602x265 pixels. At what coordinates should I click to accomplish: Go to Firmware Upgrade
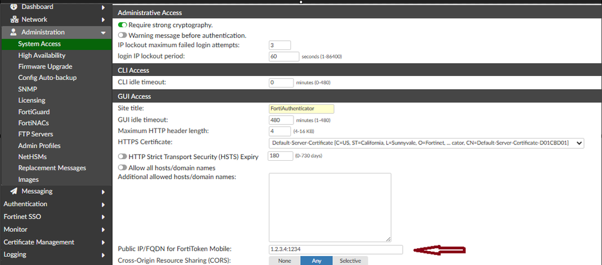click(45, 66)
